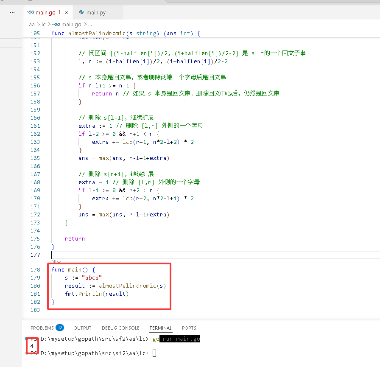Switch to DEBUG CONSOLE tab
This screenshot has width=380, height=367.
[120, 328]
